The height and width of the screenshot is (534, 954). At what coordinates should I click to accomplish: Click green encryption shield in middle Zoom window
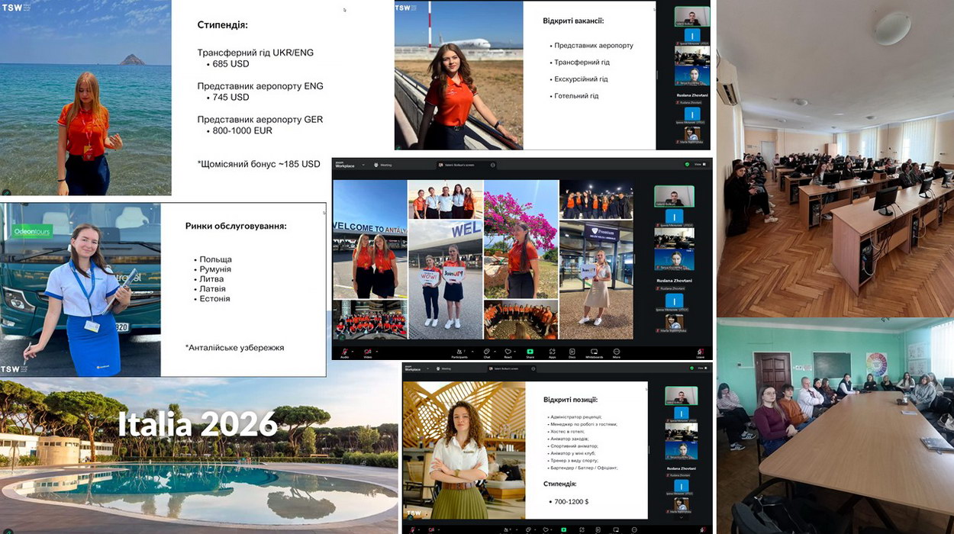tap(687, 164)
